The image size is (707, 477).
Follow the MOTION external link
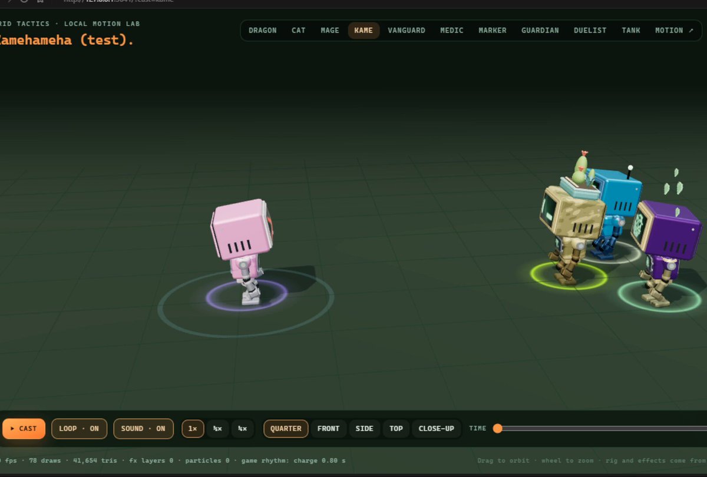click(x=674, y=31)
